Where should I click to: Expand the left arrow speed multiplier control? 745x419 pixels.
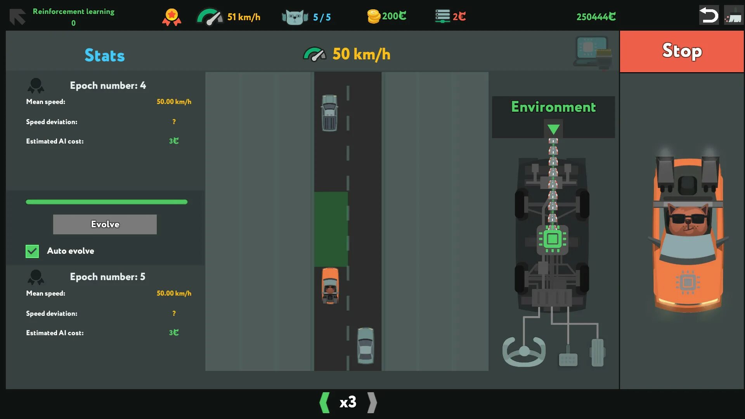[323, 402]
